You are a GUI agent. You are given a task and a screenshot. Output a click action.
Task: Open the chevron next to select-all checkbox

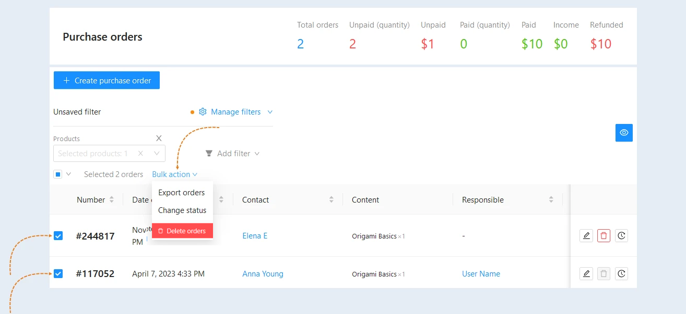click(x=68, y=174)
